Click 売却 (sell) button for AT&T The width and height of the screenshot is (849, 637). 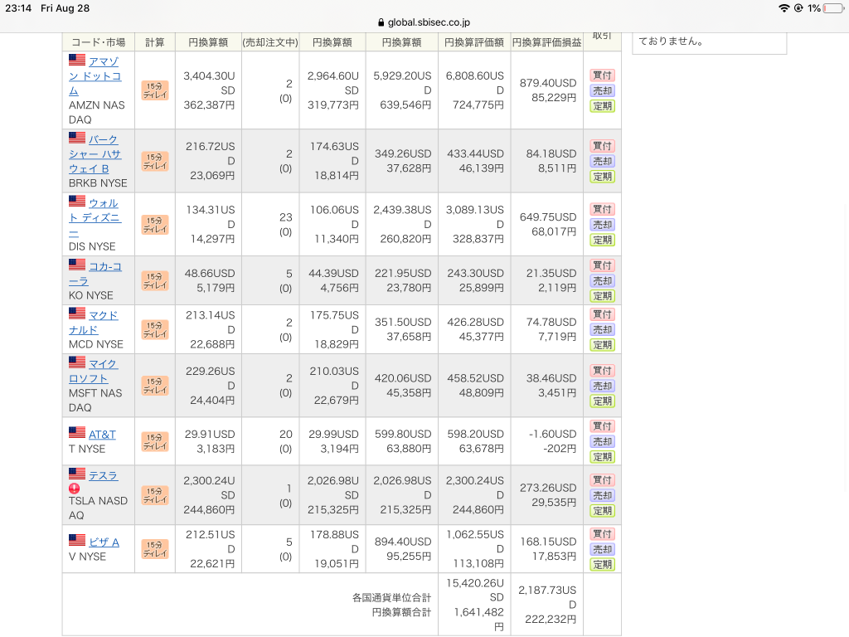pyautogui.click(x=602, y=441)
